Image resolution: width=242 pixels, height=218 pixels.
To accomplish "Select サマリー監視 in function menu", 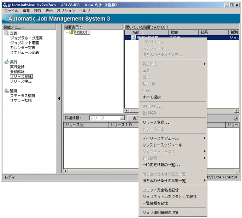I will click(x=21, y=100).
